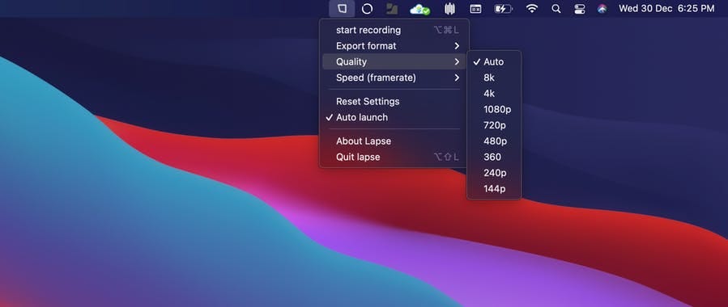This screenshot has height=307, width=728.
Task: Open the circular ring menu bar icon
Action: (x=368, y=9)
